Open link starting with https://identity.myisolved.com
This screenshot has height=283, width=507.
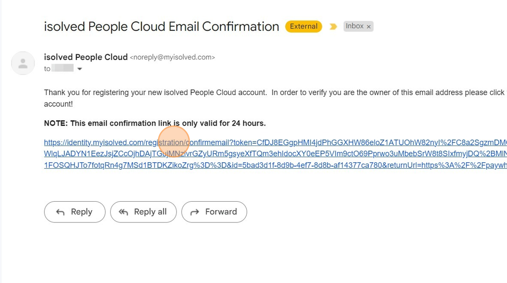coord(276,142)
